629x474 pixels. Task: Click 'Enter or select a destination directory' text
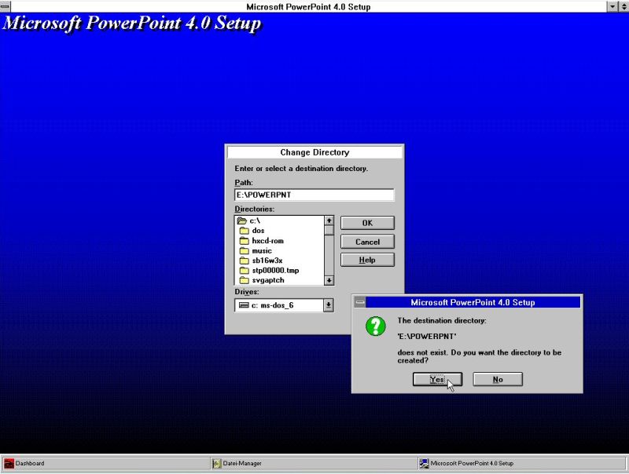pyautogui.click(x=301, y=169)
